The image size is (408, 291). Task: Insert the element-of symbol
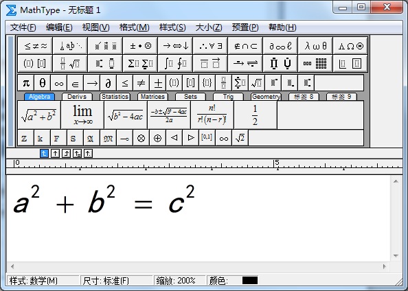click(x=75, y=83)
